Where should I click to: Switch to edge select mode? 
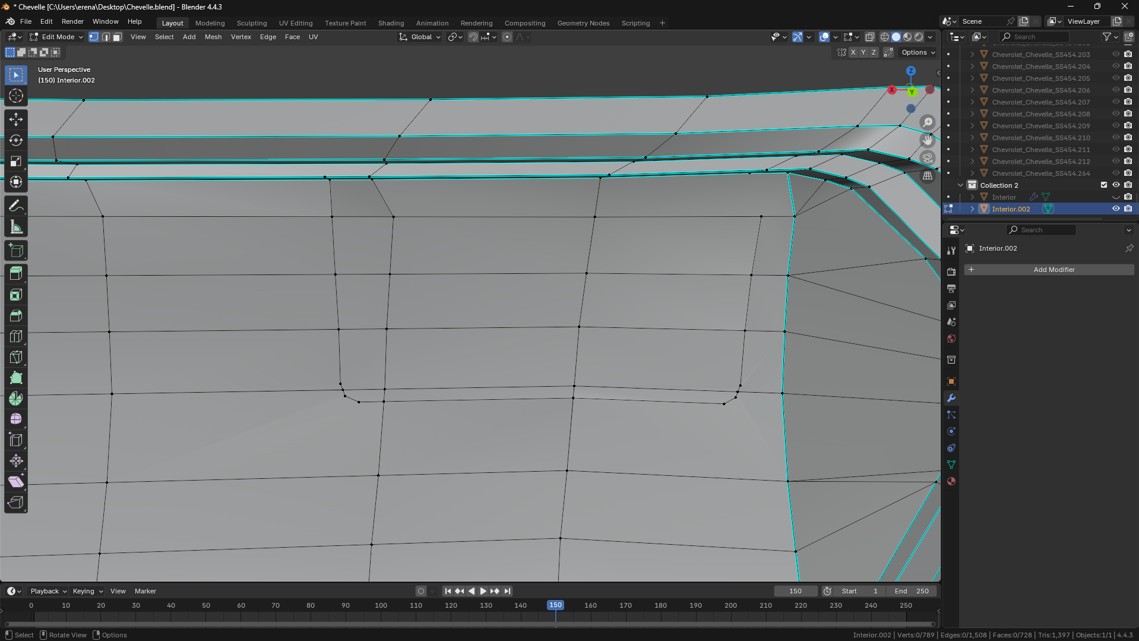[106, 37]
